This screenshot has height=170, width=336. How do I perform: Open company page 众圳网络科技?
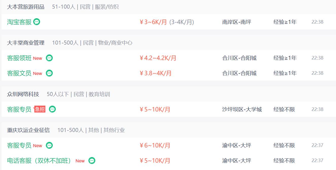[23, 94]
